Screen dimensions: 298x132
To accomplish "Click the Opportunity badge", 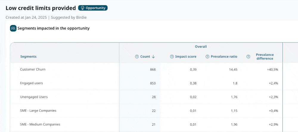I will [93, 8].
